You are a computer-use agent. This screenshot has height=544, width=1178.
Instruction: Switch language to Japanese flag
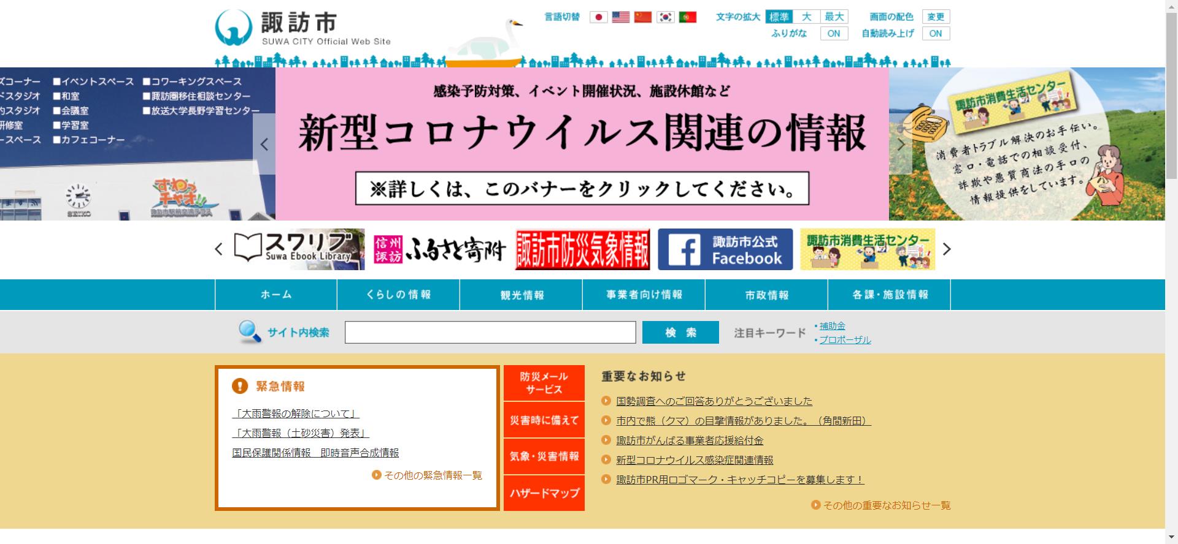pyautogui.click(x=598, y=17)
